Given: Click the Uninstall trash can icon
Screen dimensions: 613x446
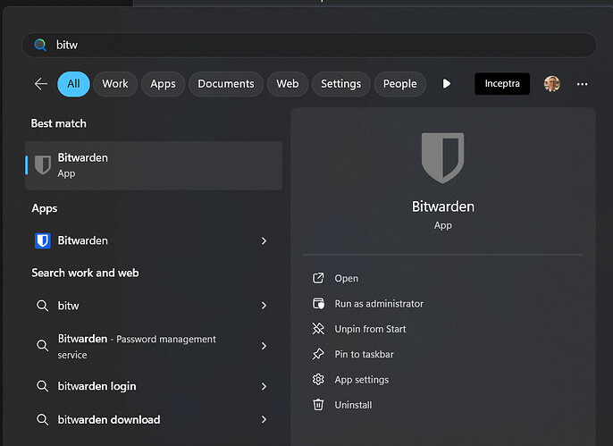Looking at the screenshot, I should (318, 405).
